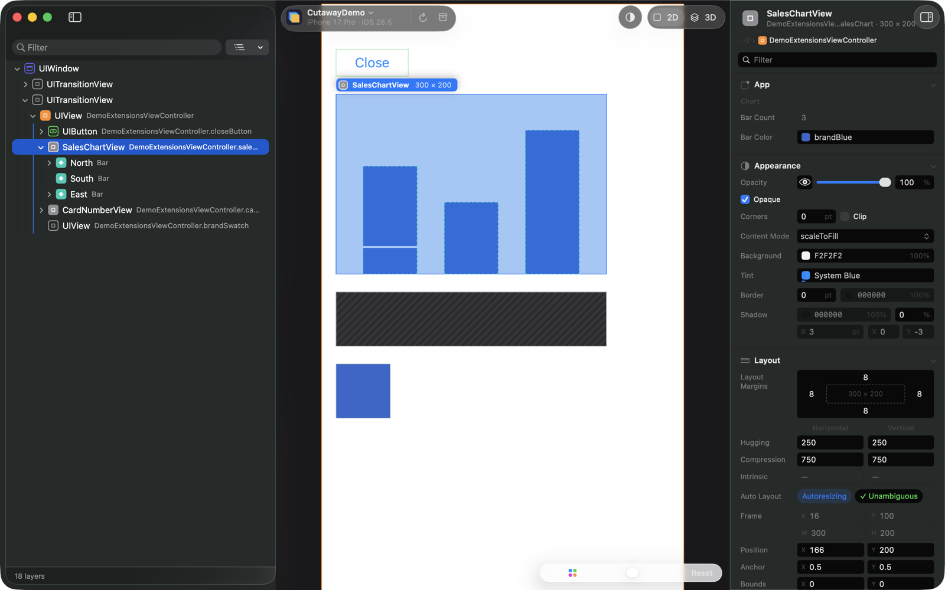
Task: Collapse the Appearance section chevron
Action: click(x=933, y=166)
